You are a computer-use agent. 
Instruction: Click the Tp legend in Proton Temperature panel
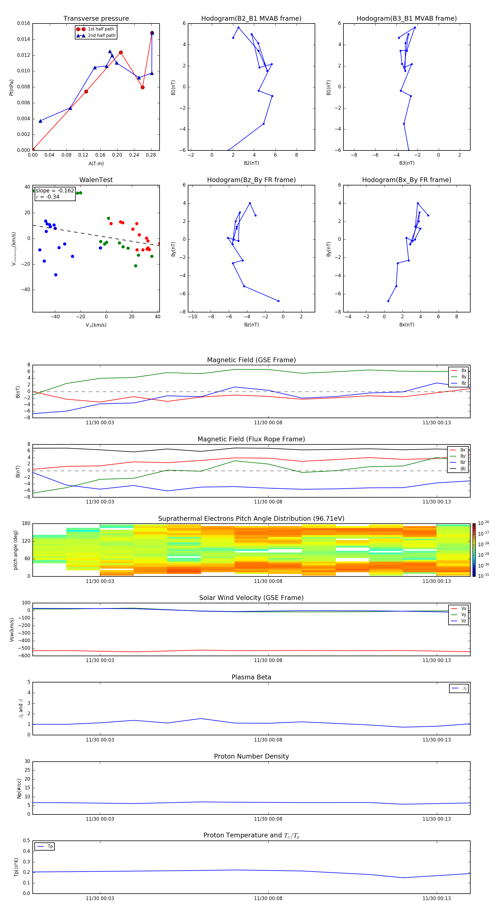pos(45,846)
